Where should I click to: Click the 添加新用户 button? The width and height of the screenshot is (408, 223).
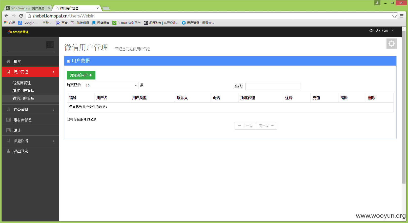point(81,75)
